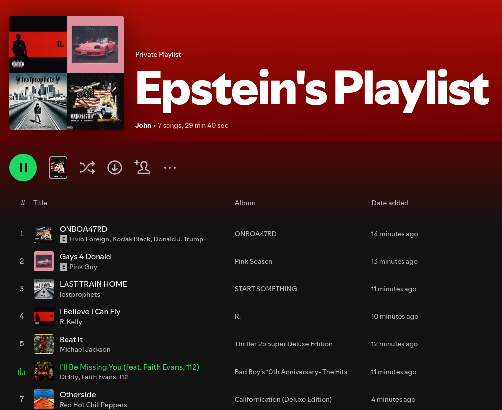This screenshot has width=502, height=410.
Task: Click the ONBOA47RD track cover art
Action: pos(44,234)
